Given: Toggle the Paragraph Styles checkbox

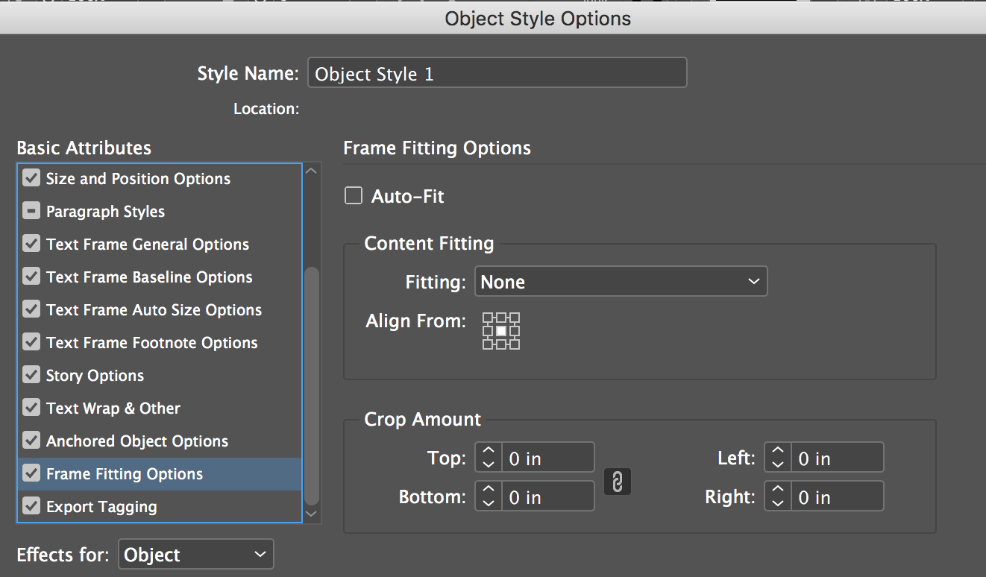Looking at the screenshot, I should pos(31,212).
